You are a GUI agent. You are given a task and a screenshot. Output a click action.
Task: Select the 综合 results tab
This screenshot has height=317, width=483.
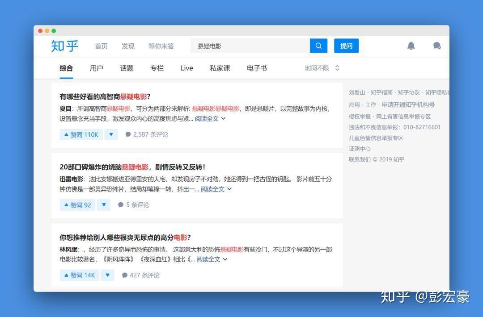point(66,68)
